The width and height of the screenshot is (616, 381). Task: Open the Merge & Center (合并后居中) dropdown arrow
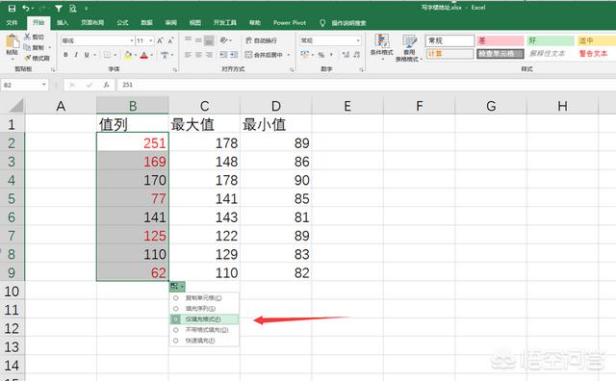click(289, 55)
